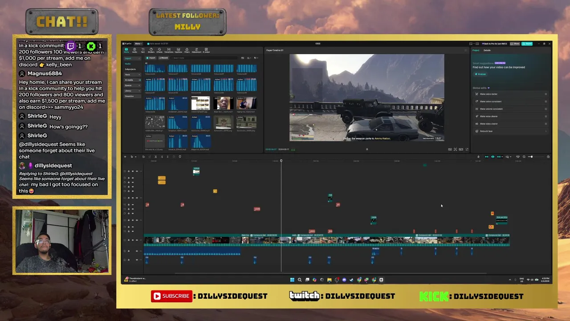This screenshot has height=321, width=570.
Task: Click the split clip icon in timeline toolbar
Action: click(155, 156)
